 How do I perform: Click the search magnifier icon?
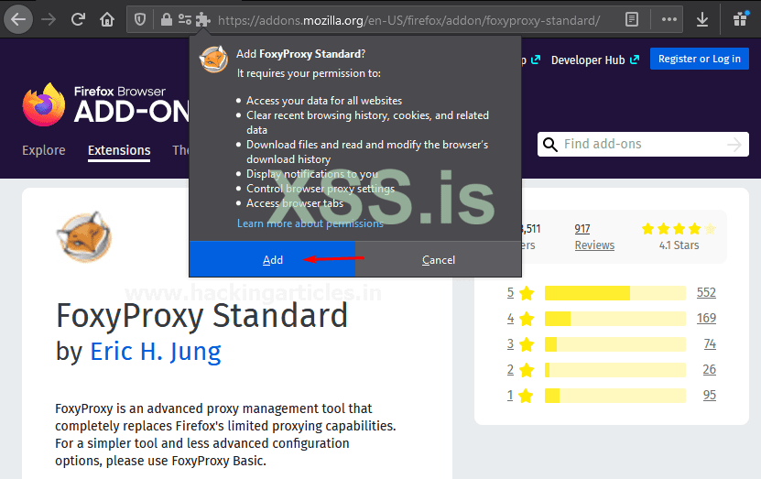click(549, 144)
